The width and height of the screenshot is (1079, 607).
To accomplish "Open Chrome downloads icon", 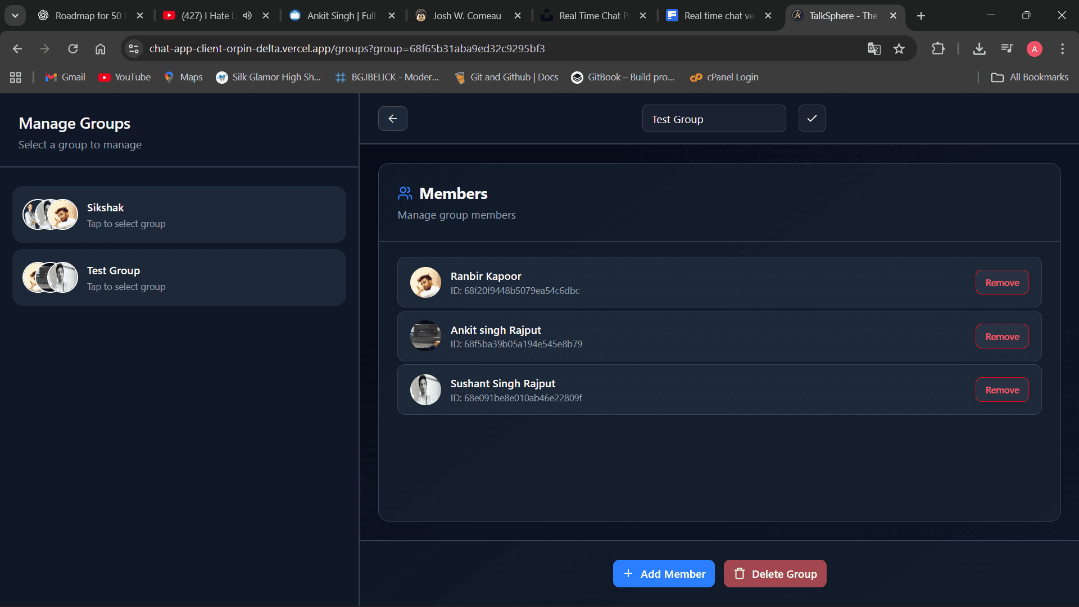I will coord(979,49).
